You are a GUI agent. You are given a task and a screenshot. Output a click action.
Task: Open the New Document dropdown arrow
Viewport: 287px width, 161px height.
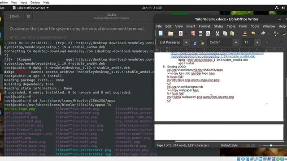[x=165, y=34]
